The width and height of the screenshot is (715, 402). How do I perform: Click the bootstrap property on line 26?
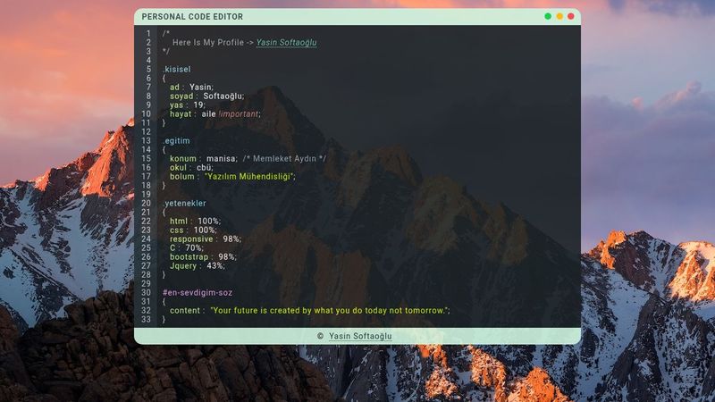[189, 256]
